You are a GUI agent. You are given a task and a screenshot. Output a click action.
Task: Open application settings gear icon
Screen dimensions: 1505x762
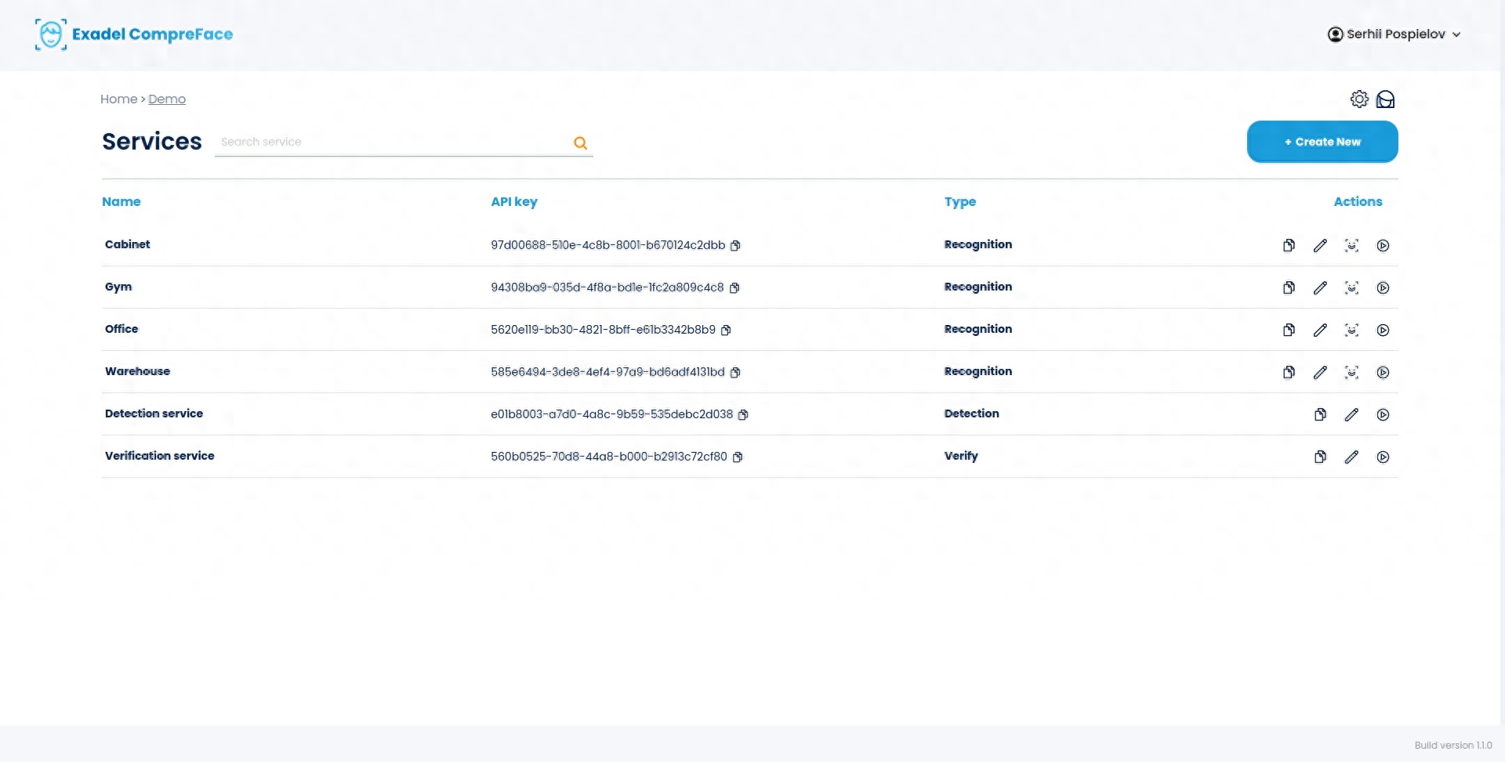point(1359,99)
